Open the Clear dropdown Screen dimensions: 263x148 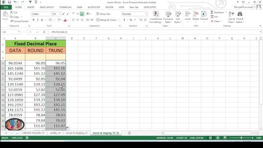click(x=216, y=21)
